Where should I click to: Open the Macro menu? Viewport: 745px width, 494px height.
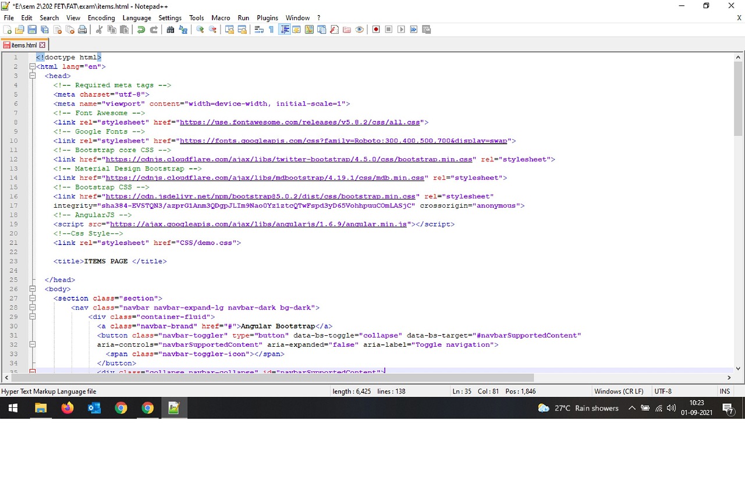pos(221,18)
